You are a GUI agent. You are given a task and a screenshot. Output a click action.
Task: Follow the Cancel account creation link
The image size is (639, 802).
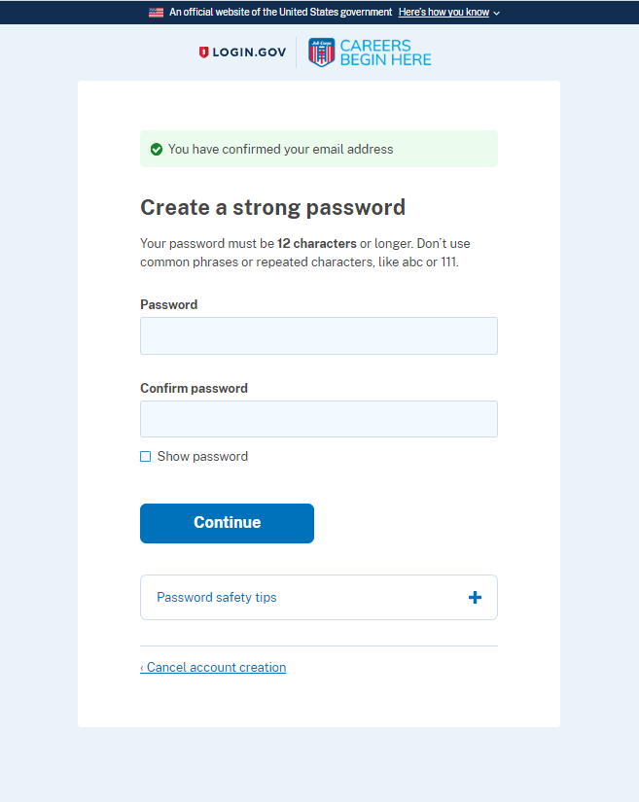pos(213,668)
